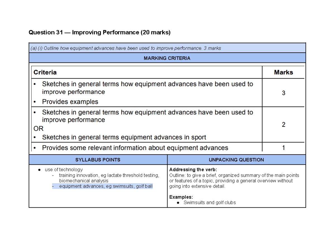The height and width of the screenshot is (237, 335).
Task: Select the 1 mark cell
Action: coord(283,148)
